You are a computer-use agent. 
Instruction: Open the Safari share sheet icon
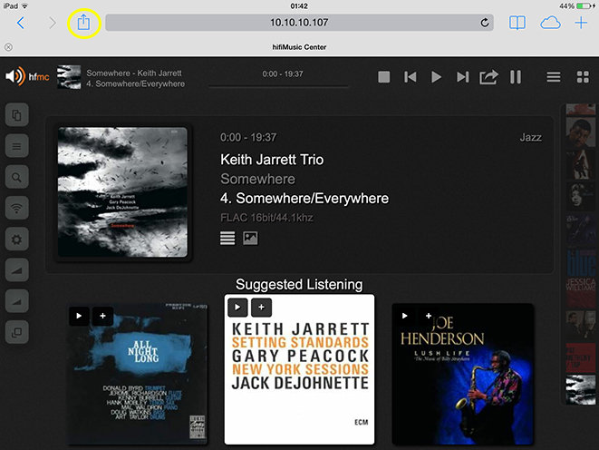click(83, 23)
